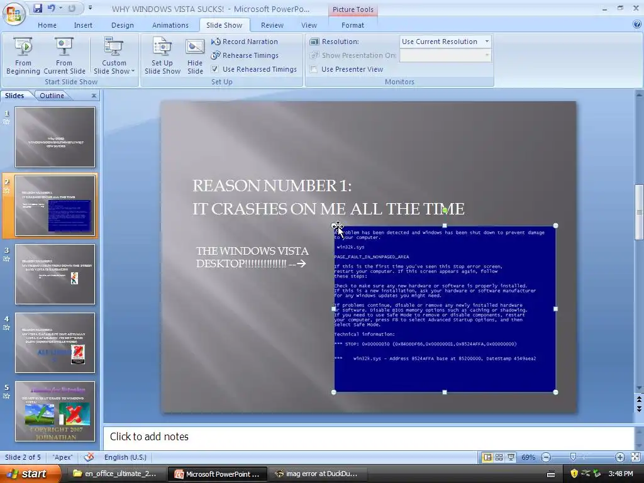
Task: Open the Design ribbon tab
Action: point(123,25)
